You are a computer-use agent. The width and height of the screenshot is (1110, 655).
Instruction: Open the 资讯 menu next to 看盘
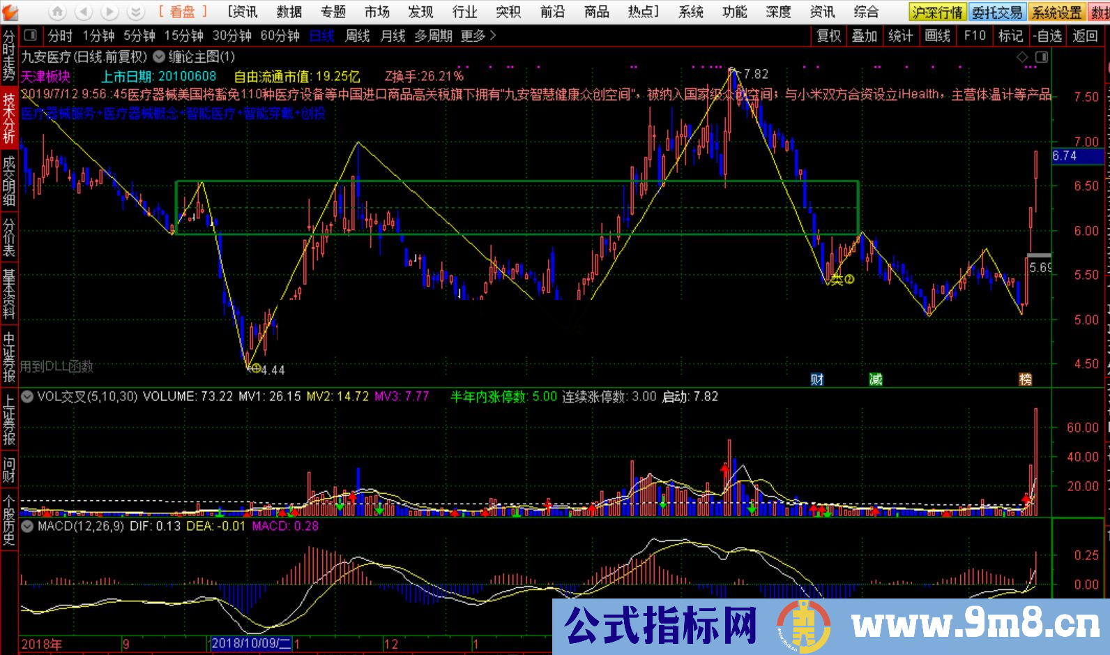coord(243,12)
